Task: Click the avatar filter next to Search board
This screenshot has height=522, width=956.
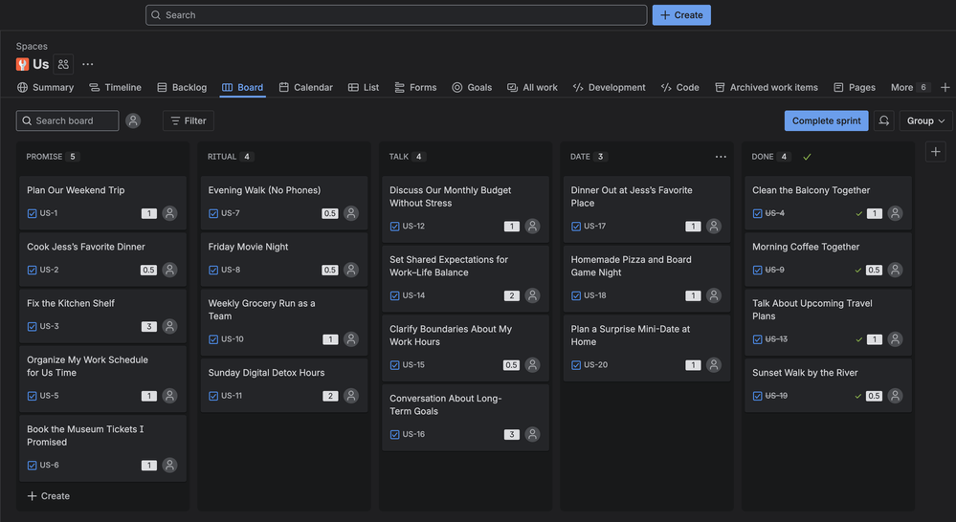Action: 133,120
